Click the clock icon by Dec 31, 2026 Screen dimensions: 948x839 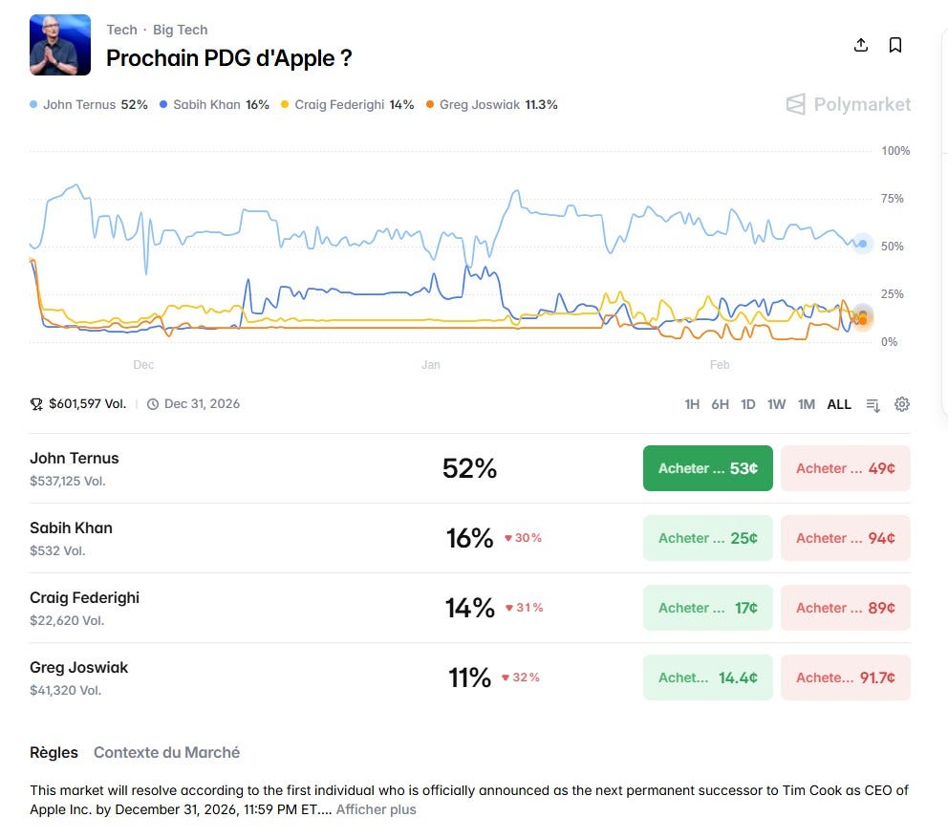coord(153,404)
